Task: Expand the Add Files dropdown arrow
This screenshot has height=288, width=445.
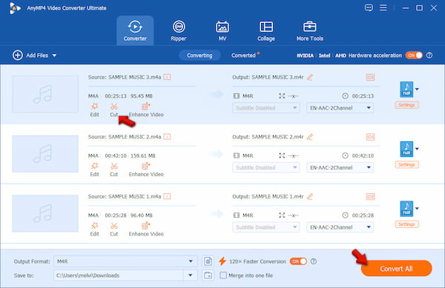Action: click(x=54, y=56)
